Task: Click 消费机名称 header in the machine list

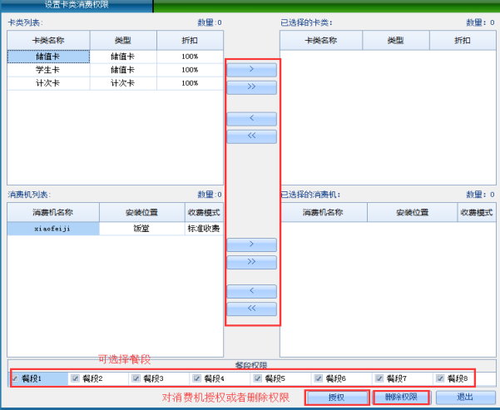Action: tap(53, 212)
